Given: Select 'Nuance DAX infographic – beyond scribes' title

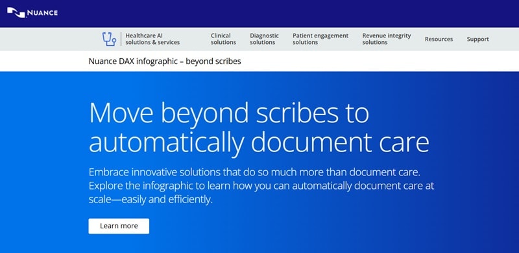Looking at the screenshot, I should point(165,61).
